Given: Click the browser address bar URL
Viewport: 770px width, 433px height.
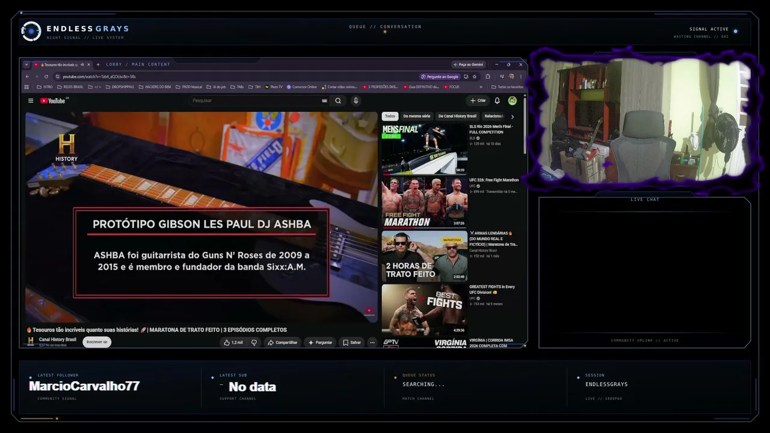Looking at the screenshot, I should [99, 76].
